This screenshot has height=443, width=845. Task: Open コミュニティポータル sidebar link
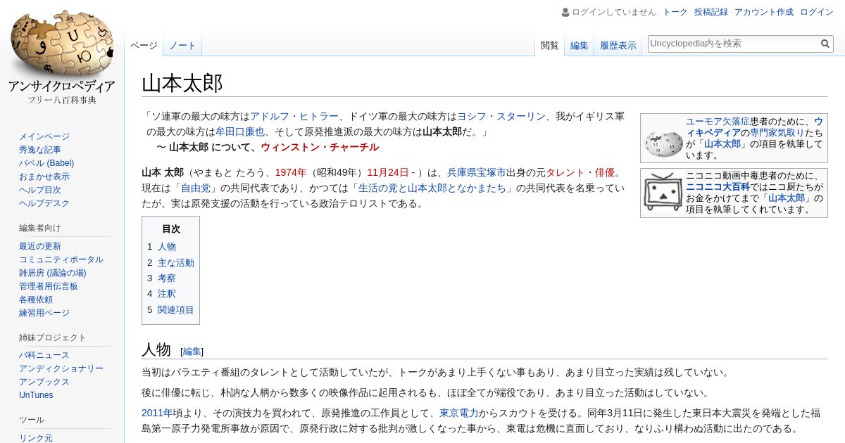pos(61,259)
